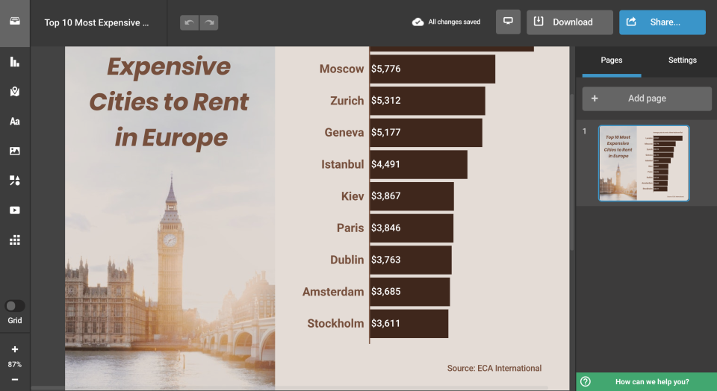Undo the last change
Viewport: 717px width, 391px height.
(x=189, y=22)
